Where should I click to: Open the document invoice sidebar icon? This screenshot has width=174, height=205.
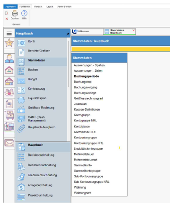pos(9,104)
